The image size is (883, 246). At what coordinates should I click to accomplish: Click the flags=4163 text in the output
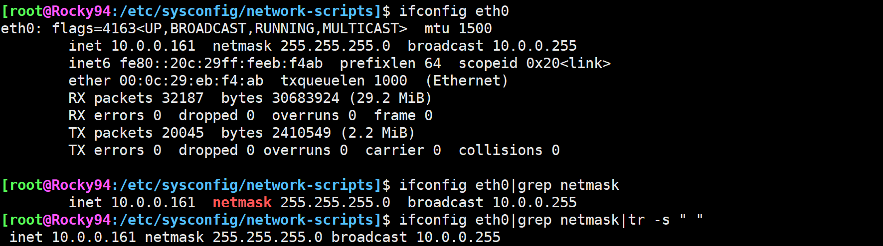coord(94,29)
